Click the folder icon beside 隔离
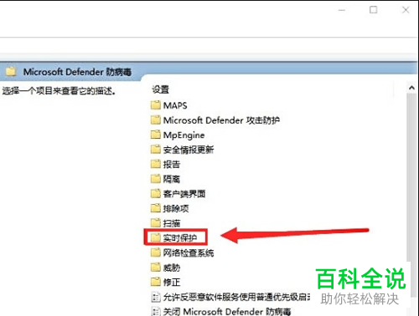The image size is (419, 316). pos(156,179)
